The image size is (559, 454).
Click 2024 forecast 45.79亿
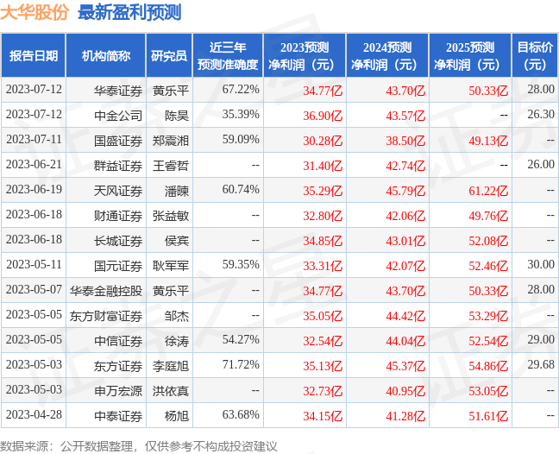405,191
